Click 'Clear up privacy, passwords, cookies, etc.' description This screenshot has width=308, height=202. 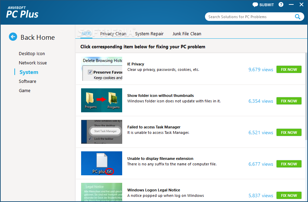tap(163, 70)
